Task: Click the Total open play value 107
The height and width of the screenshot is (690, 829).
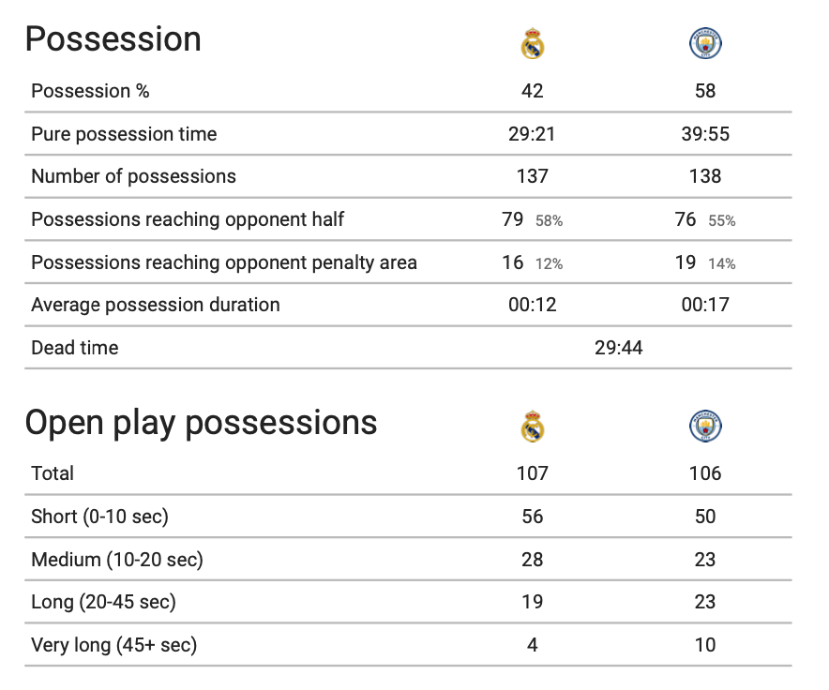Action: tap(533, 473)
